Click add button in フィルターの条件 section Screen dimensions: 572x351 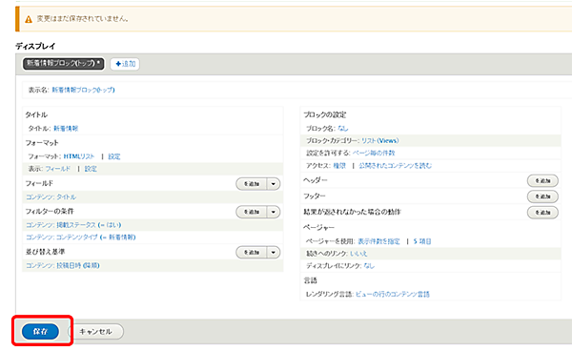click(x=252, y=212)
